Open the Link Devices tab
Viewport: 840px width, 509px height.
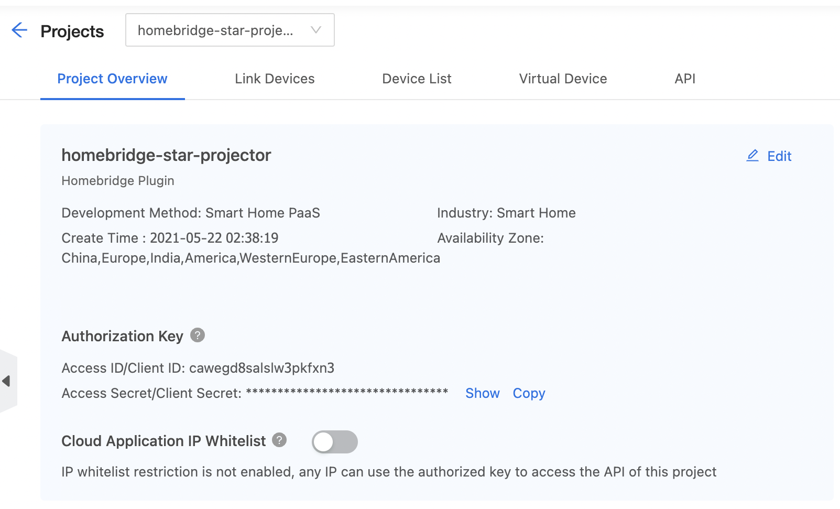click(x=275, y=79)
